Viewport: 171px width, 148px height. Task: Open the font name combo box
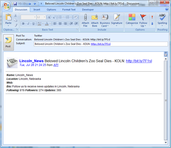28,17
